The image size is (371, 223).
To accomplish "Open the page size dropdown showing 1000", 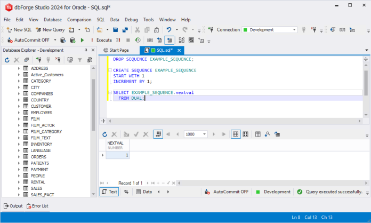I will 204,134.
